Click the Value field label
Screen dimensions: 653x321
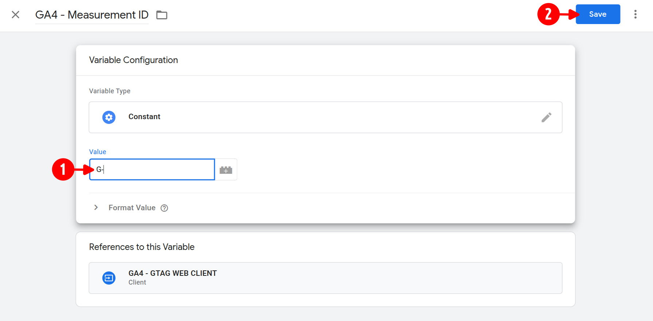click(x=97, y=152)
